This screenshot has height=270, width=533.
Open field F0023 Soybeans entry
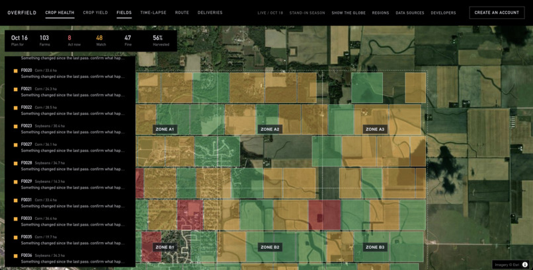(70, 129)
